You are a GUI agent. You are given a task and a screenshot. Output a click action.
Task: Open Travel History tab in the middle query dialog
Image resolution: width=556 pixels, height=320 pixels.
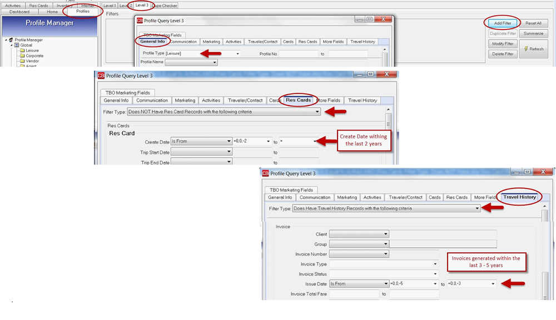(x=363, y=101)
